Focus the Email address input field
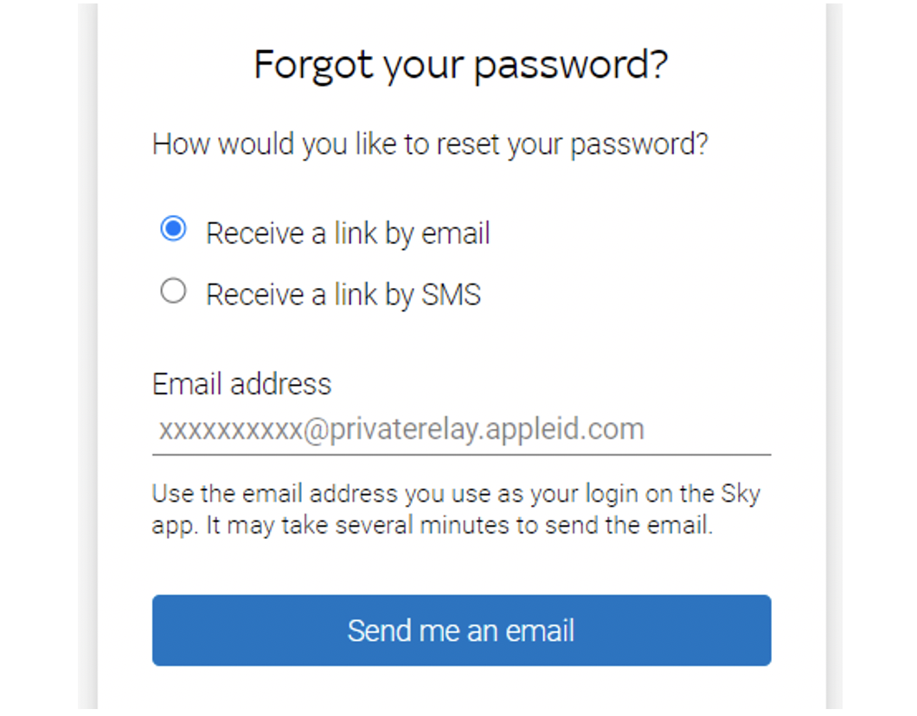Image resolution: width=917 pixels, height=716 pixels. [461, 430]
